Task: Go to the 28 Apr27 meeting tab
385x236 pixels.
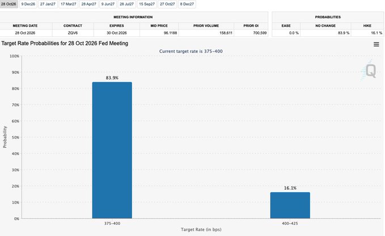Action: [88, 4]
